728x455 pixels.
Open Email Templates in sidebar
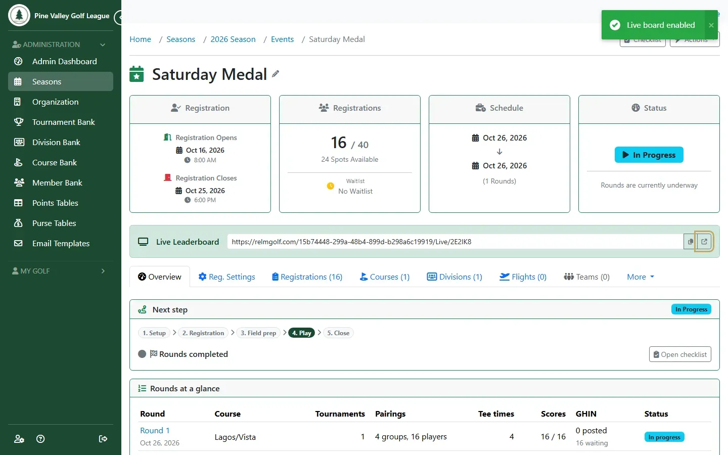click(x=61, y=243)
